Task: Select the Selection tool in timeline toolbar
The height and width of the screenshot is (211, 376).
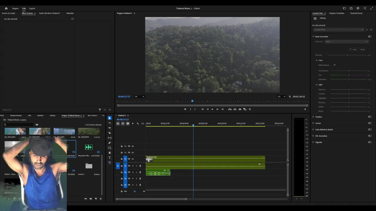Action: (110, 118)
